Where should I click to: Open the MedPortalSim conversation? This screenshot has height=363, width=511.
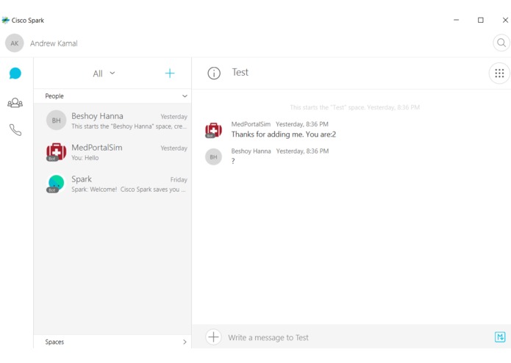click(x=112, y=152)
